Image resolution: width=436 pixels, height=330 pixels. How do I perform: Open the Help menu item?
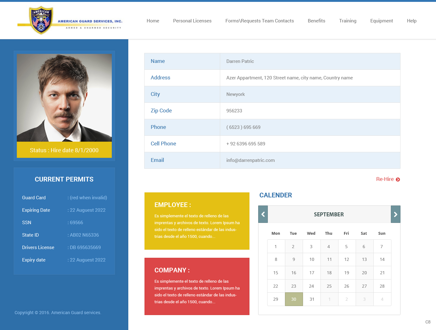pos(412,21)
